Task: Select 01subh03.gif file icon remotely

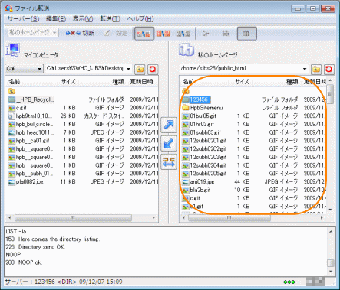Action: pyautogui.click(x=186, y=132)
